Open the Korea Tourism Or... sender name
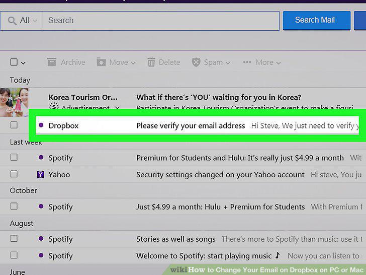The height and width of the screenshot is (275, 366). pos(83,97)
